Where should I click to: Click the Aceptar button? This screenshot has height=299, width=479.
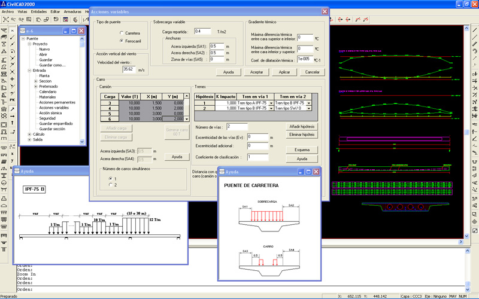256,72
